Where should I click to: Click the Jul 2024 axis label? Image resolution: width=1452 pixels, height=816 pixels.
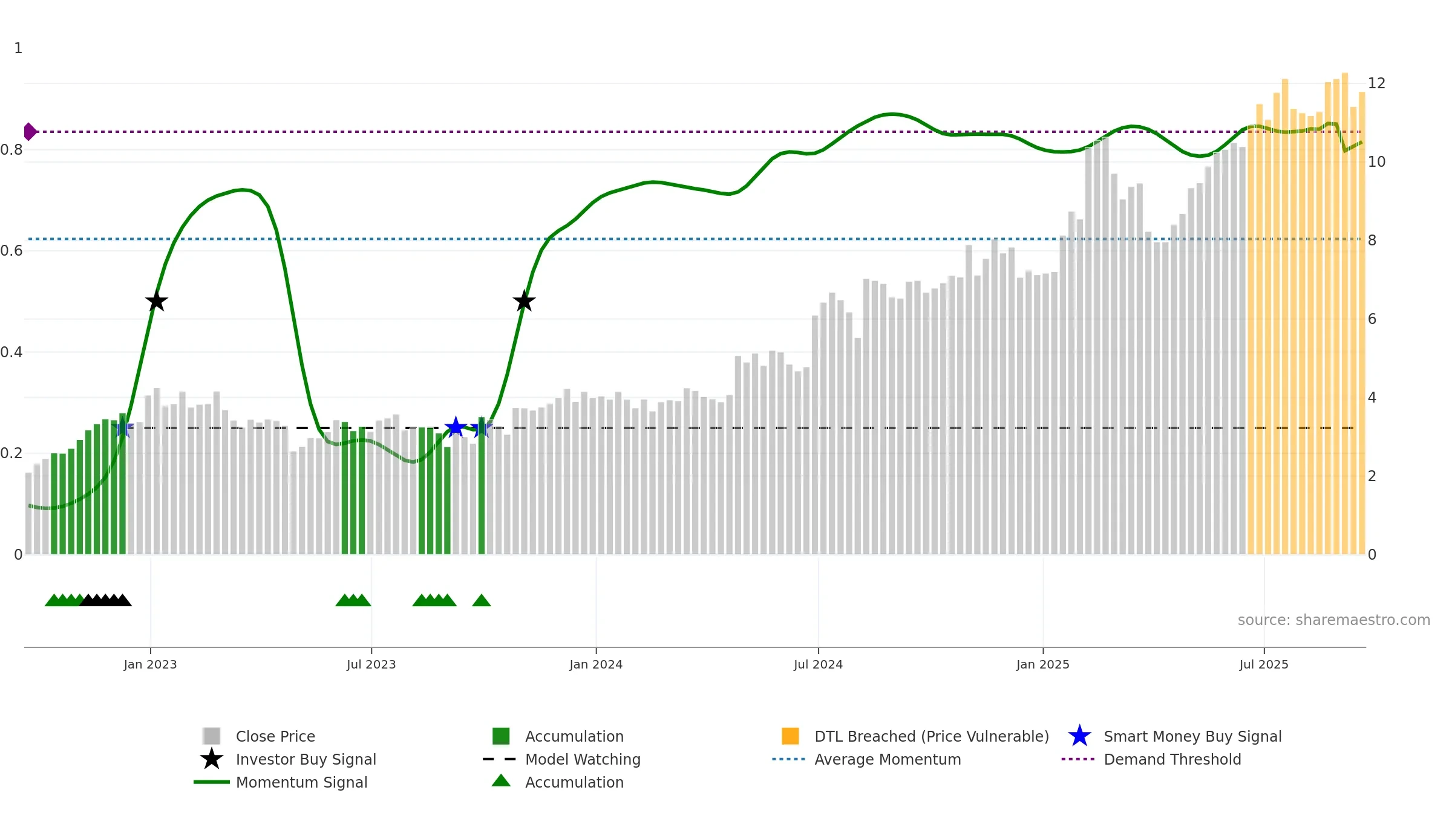(x=818, y=664)
